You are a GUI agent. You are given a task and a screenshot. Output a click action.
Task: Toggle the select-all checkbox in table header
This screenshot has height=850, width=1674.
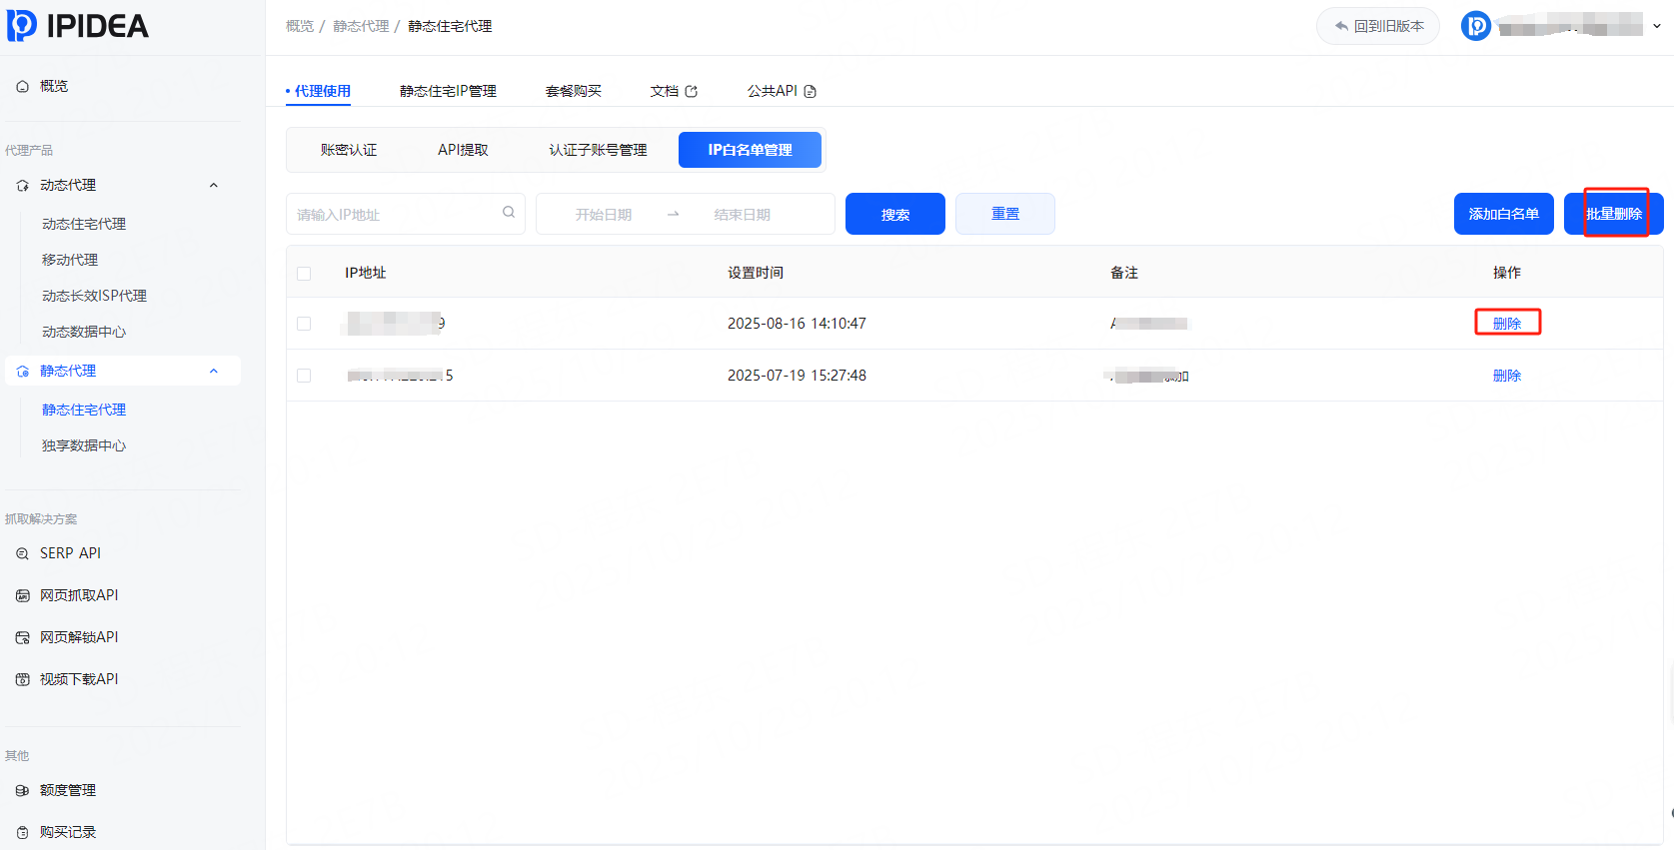pyautogui.click(x=304, y=273)
